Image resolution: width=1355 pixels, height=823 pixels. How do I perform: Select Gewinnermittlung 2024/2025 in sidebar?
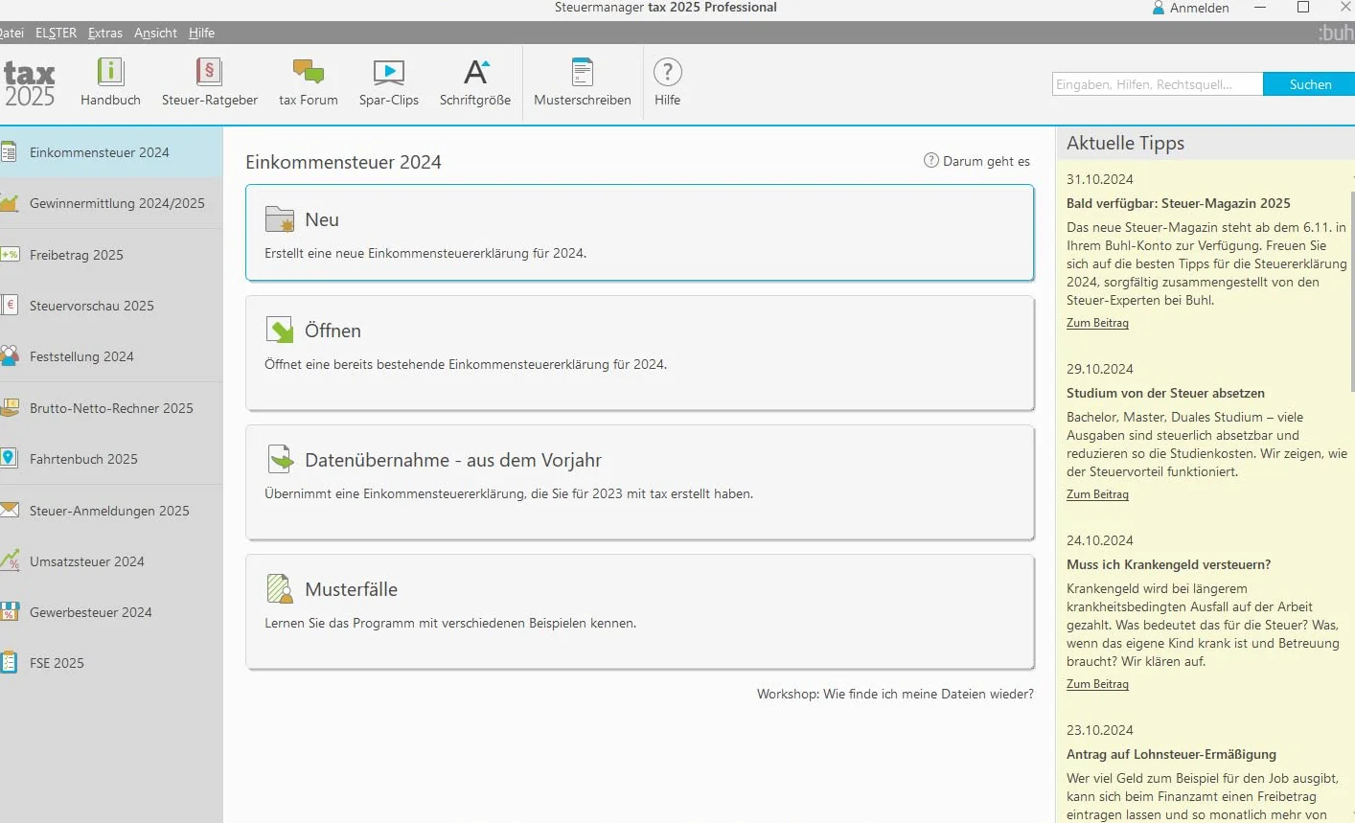[111, 203]
